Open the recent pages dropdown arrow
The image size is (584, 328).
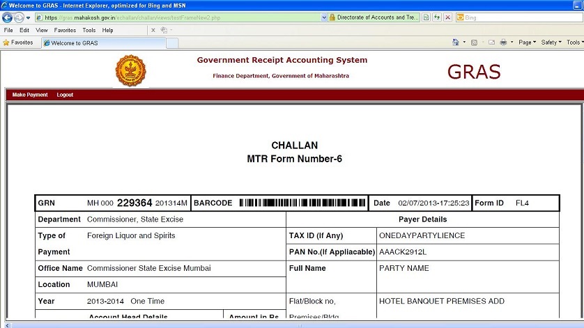click(x=29, y=17)
